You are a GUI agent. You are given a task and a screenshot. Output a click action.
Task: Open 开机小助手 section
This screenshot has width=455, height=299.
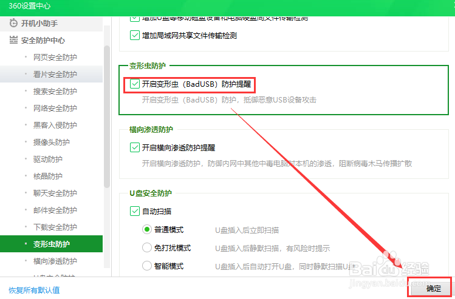point(52,23)
